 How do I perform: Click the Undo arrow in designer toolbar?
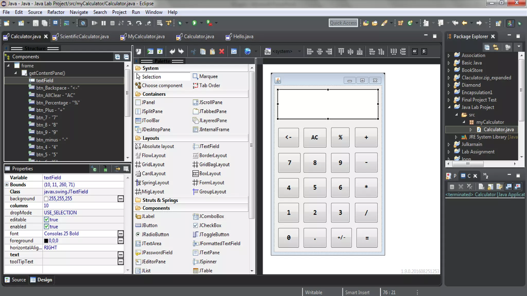(172, 51)
